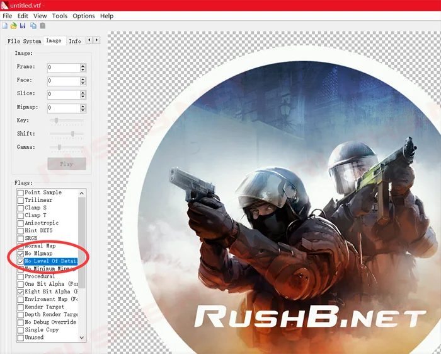
Task: Enable the Point Sample flag
Action: coord(21,193)
